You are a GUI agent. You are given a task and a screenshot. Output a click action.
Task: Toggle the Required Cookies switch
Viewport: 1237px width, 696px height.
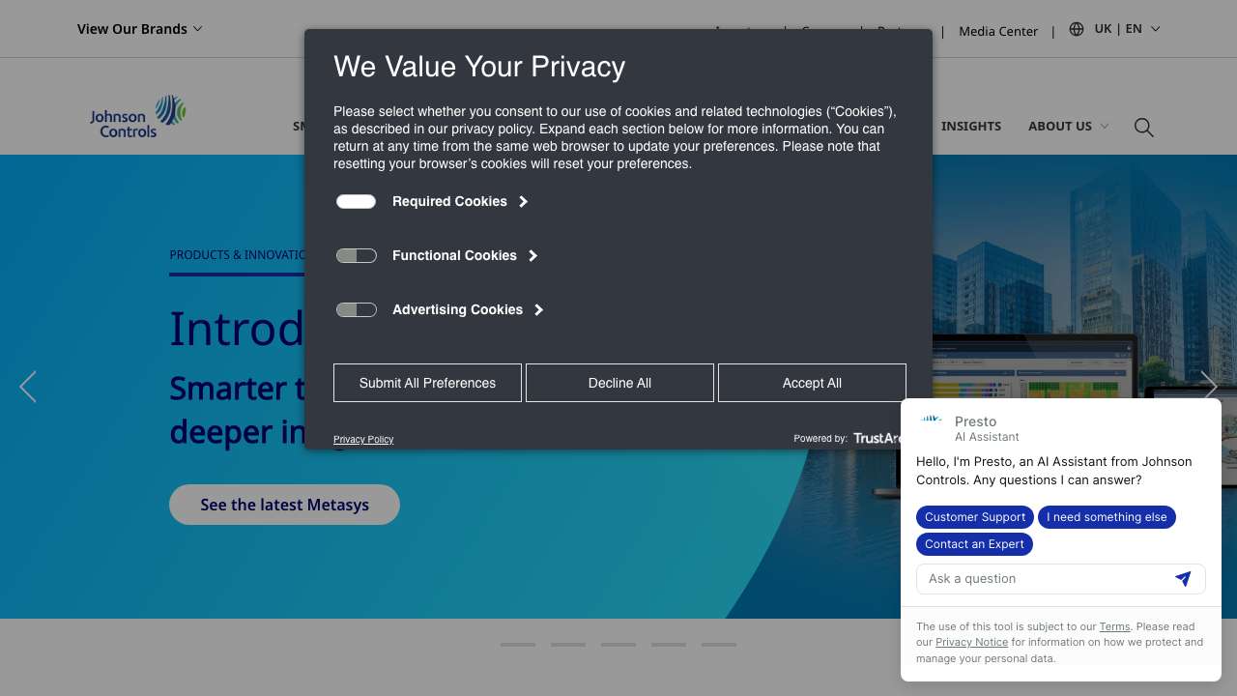[x=356, y=201]
